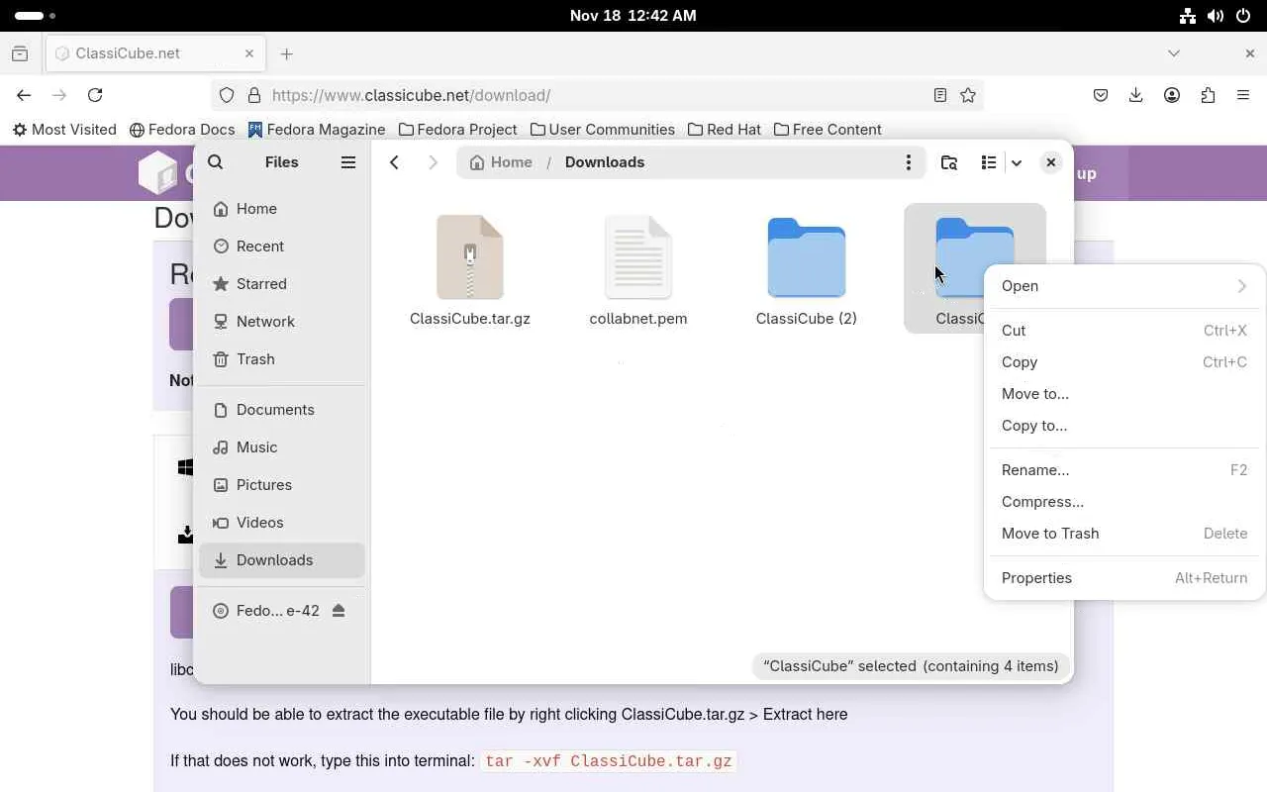The image size is (1267, 792).
Task: Toggle list view in Files
Action: pyautogui.click(x=989, y=162)
